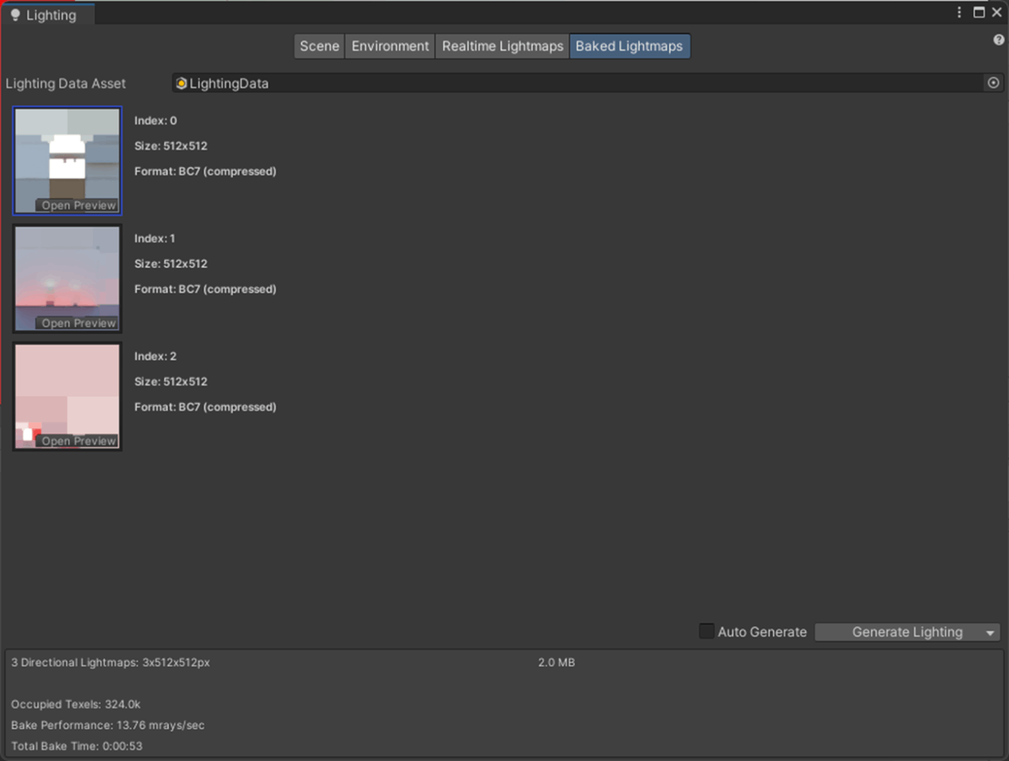Click the 'Index: 0' text
1009x761 pixels.
click(x=156, y=120)
